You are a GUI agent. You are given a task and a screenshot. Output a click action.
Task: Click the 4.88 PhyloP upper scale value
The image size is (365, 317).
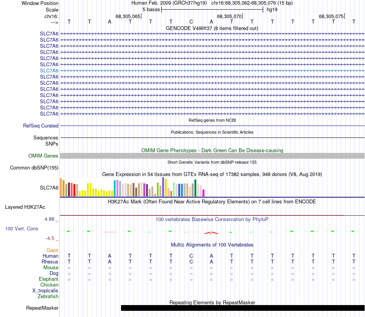[x=49, y=219]
